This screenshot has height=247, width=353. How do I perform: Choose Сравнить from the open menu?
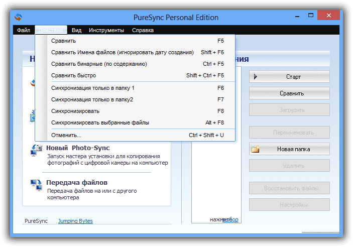[x=64, y=41]
